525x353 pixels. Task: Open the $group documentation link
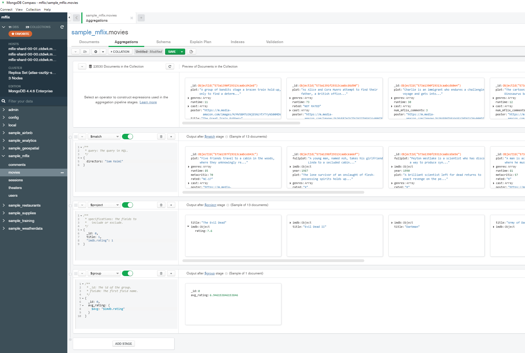[x=210, y=273]
